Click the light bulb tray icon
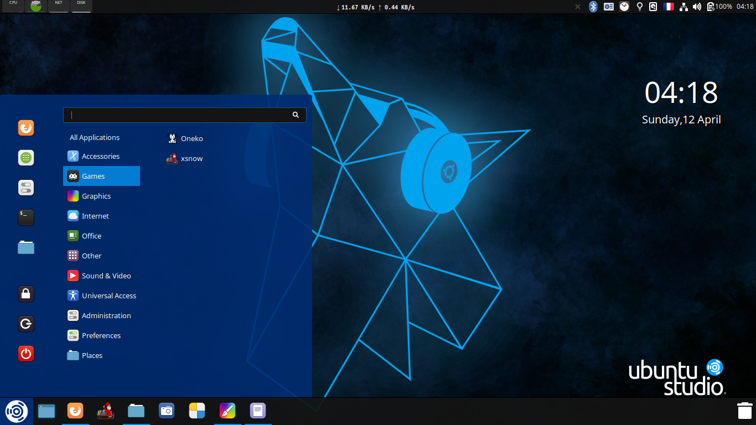The width and height of the screenshot is (756, 425). pos(640,7)
